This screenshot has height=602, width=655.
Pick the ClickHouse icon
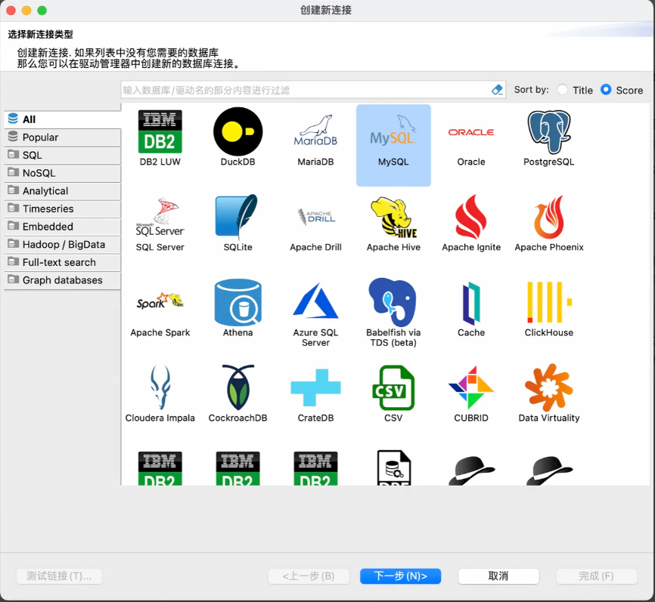549,302
